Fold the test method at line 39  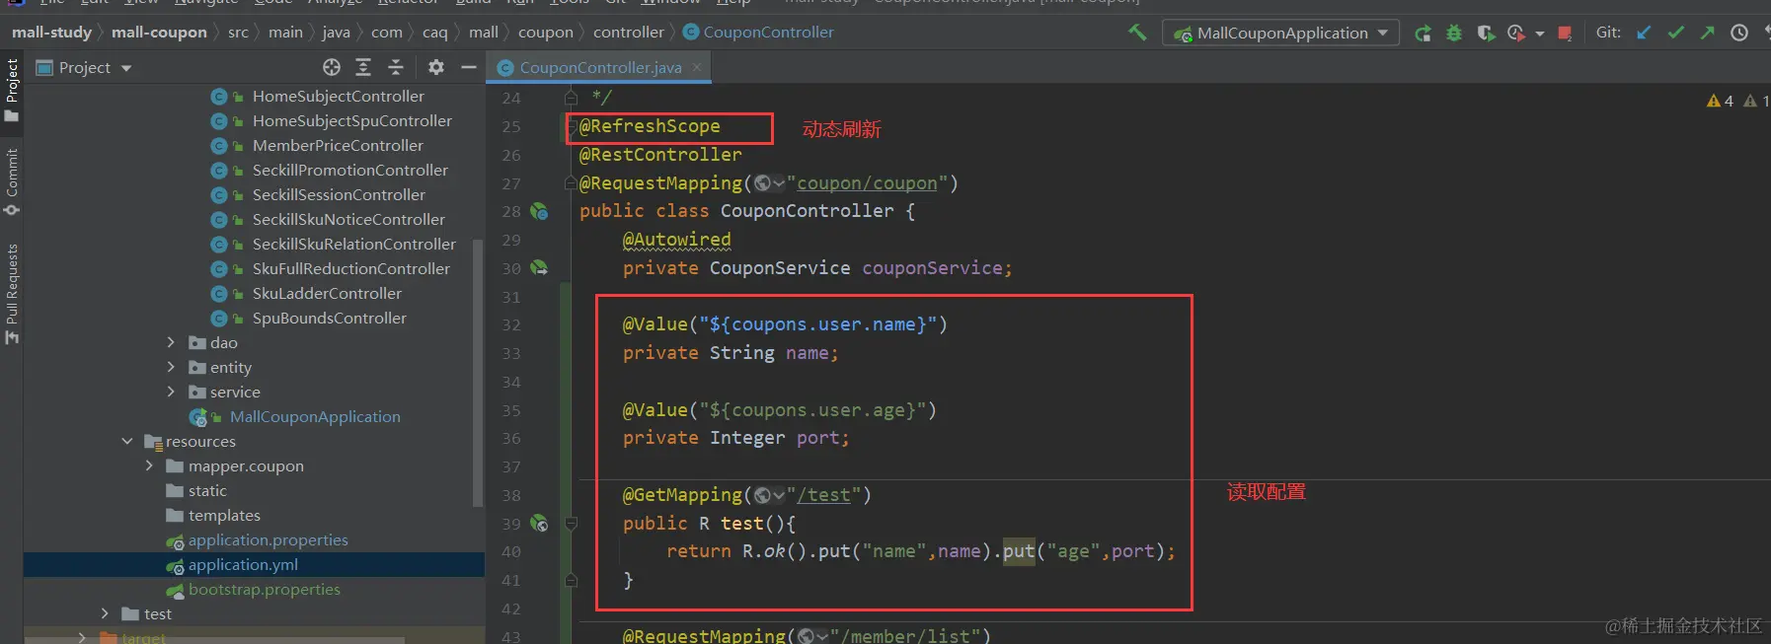[x=571, y=523]
